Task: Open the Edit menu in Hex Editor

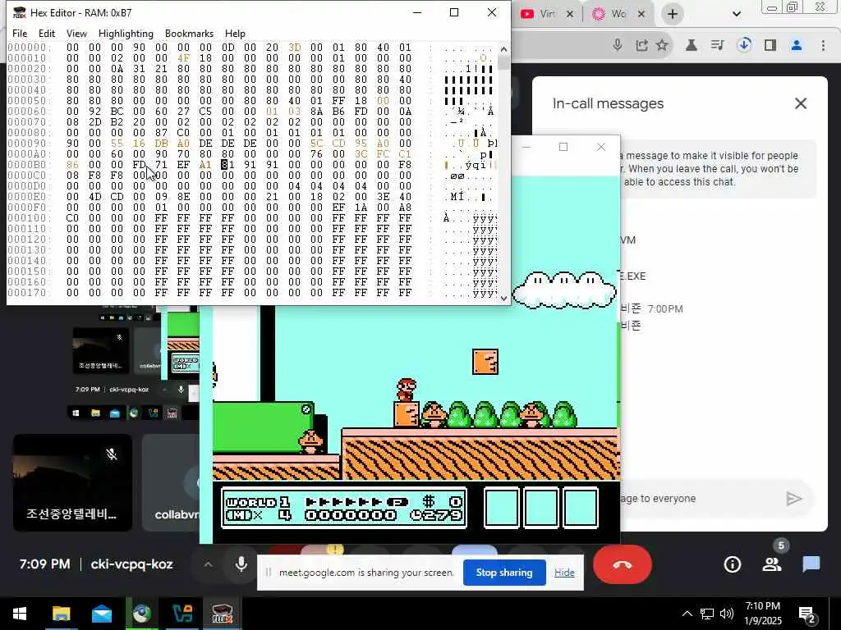Action: [47, 33]
